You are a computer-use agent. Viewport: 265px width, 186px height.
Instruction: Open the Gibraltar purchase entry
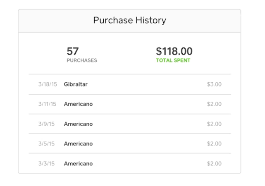76,84
